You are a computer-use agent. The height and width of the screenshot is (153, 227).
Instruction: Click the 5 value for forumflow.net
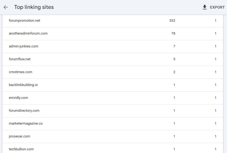pyautogui.click(x=174, y=59)
